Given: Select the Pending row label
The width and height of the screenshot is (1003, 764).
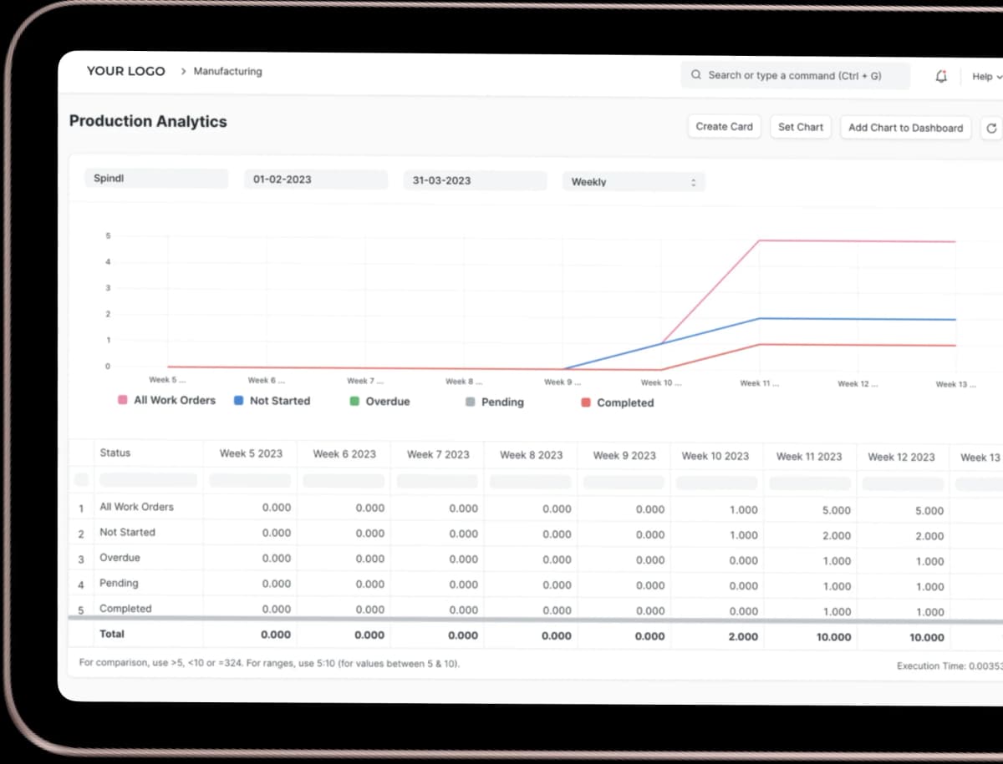Looking at the screenshot, I should (119, 583).
